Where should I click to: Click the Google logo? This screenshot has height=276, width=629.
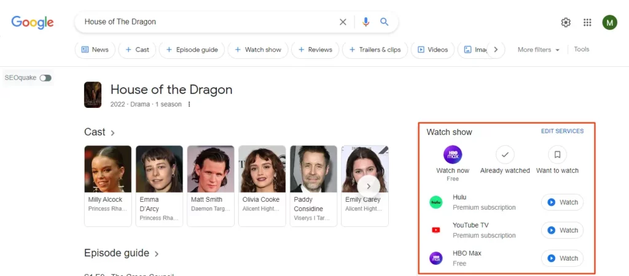(33, 23)
